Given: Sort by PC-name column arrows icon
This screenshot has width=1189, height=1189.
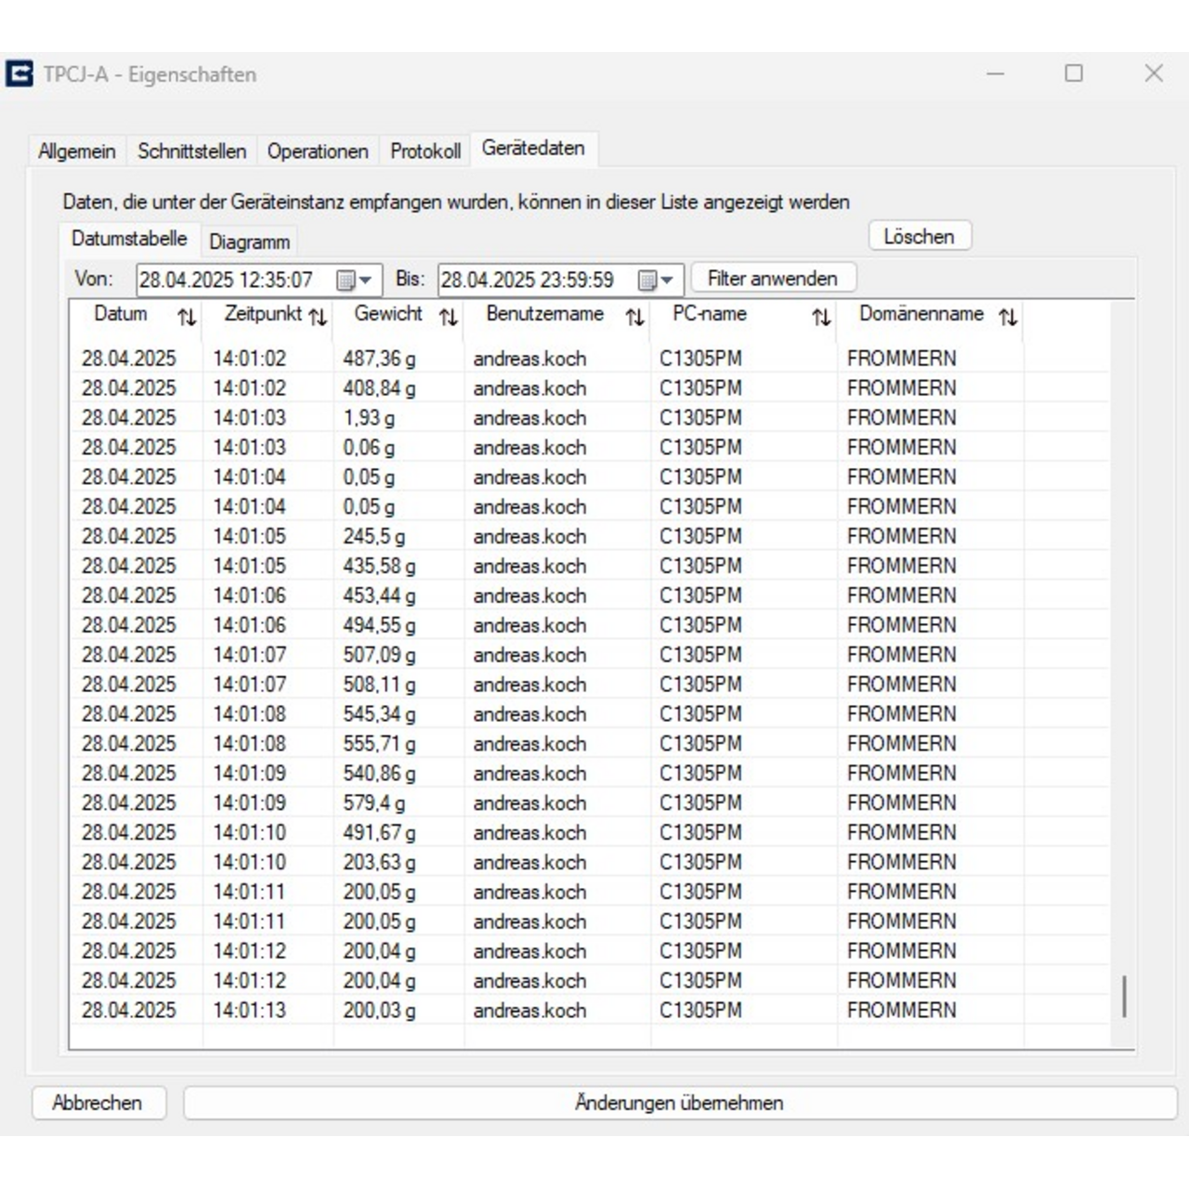Looking at the screenshot, I should point(821,318).
